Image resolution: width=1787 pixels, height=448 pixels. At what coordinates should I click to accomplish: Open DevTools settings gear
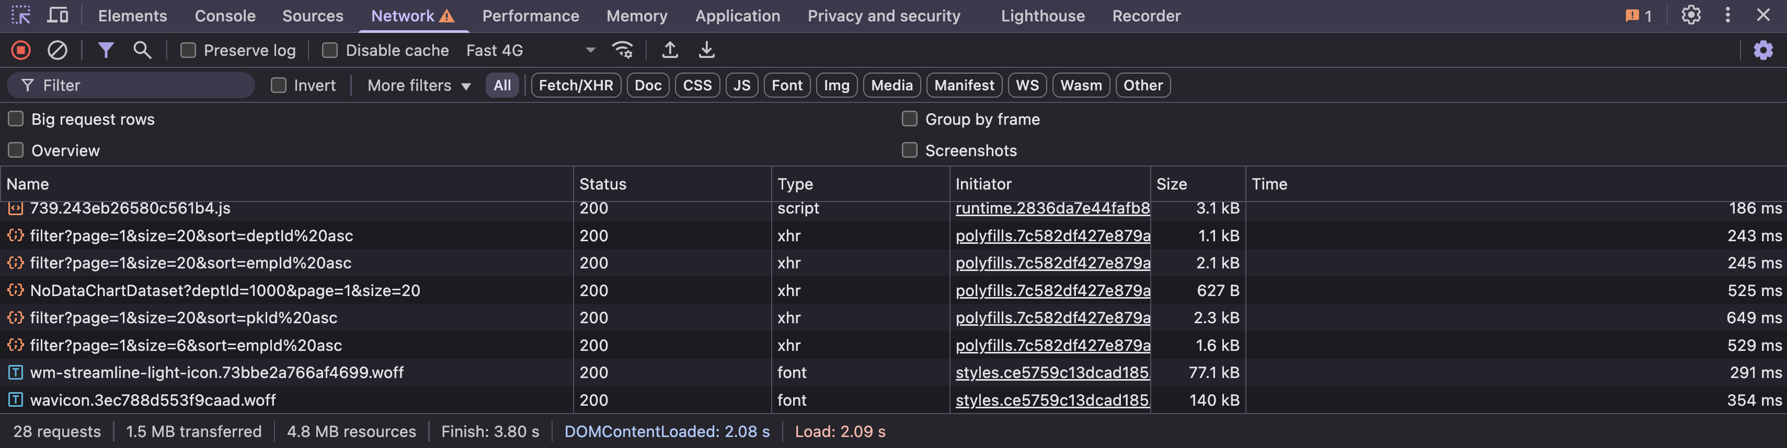[1691, 15]
